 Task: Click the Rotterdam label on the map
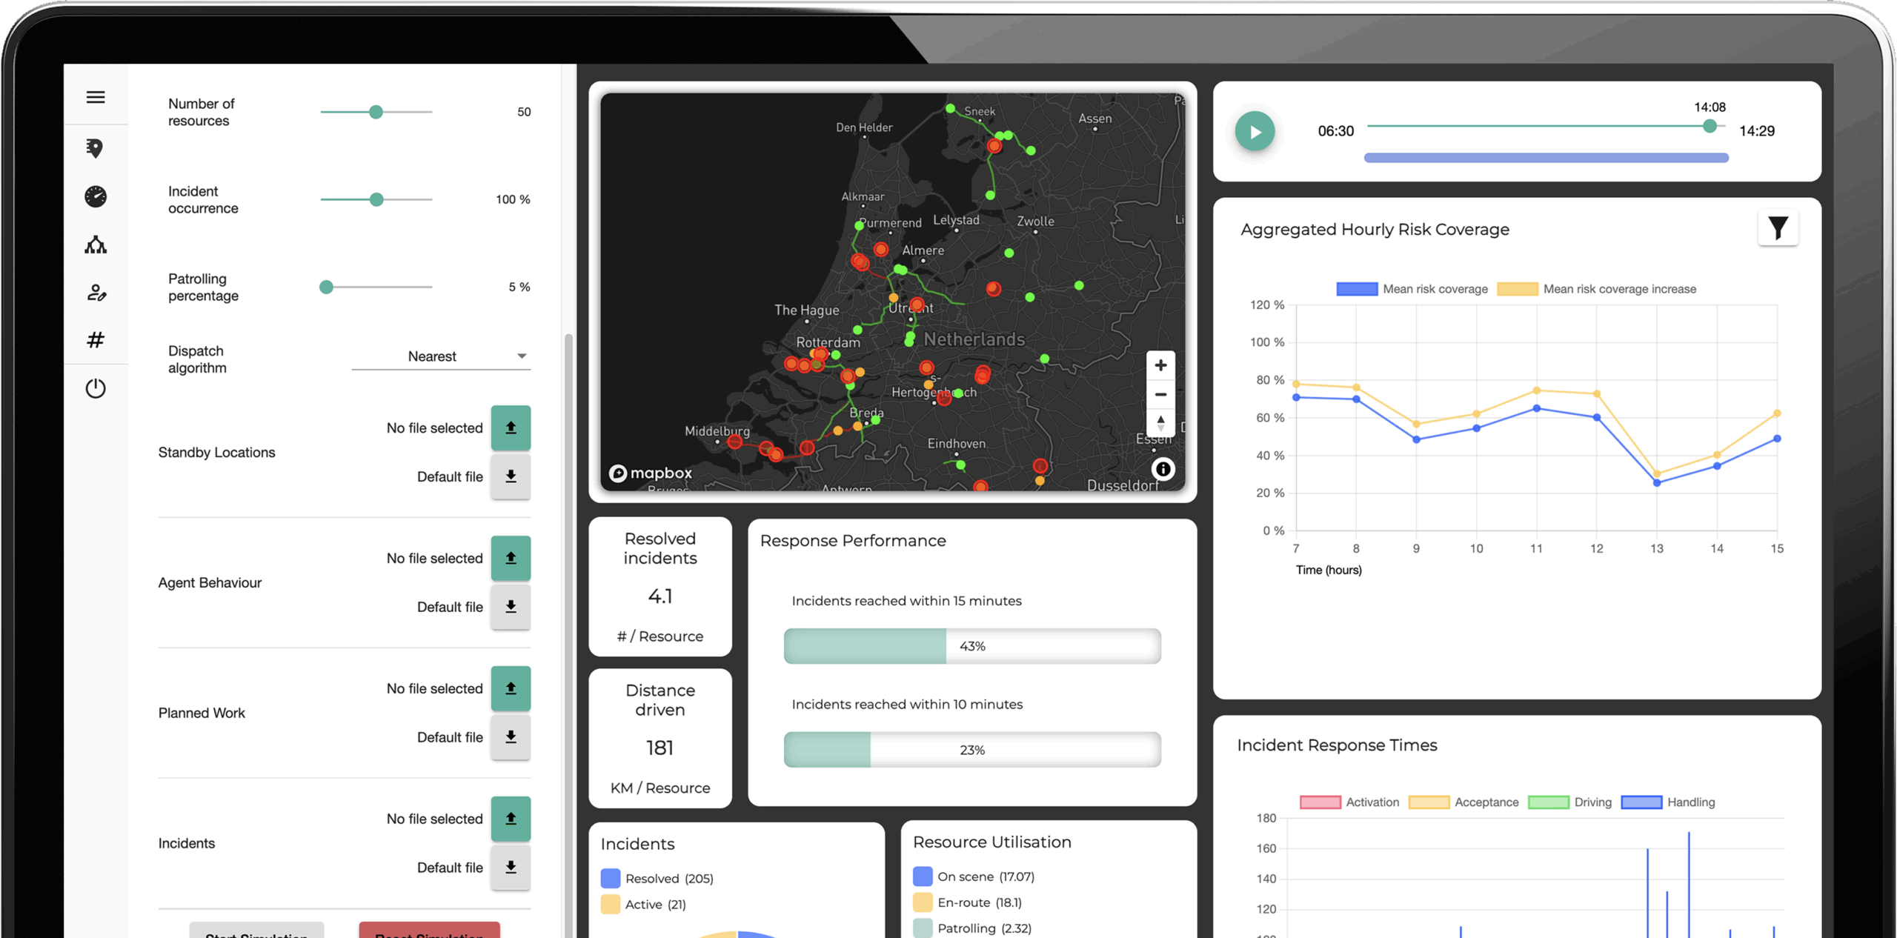point(828,342)
